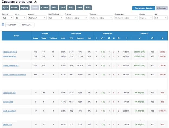Sort by approved finances checkmark icon
The width and height of the screenshot is (169, 128).
point(139,38)
